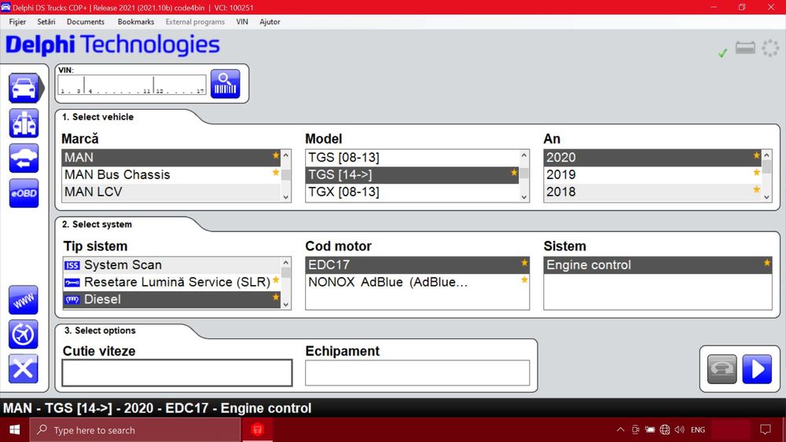Toggle favorite star on year 2020
Screen dimensions: 786x442
pos(756,155)
